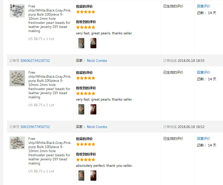The height and width of the screenshot is (185, 223).
Task: Open buyer Nicki Combs on the 18:52 order
Action: coord(97,127)
